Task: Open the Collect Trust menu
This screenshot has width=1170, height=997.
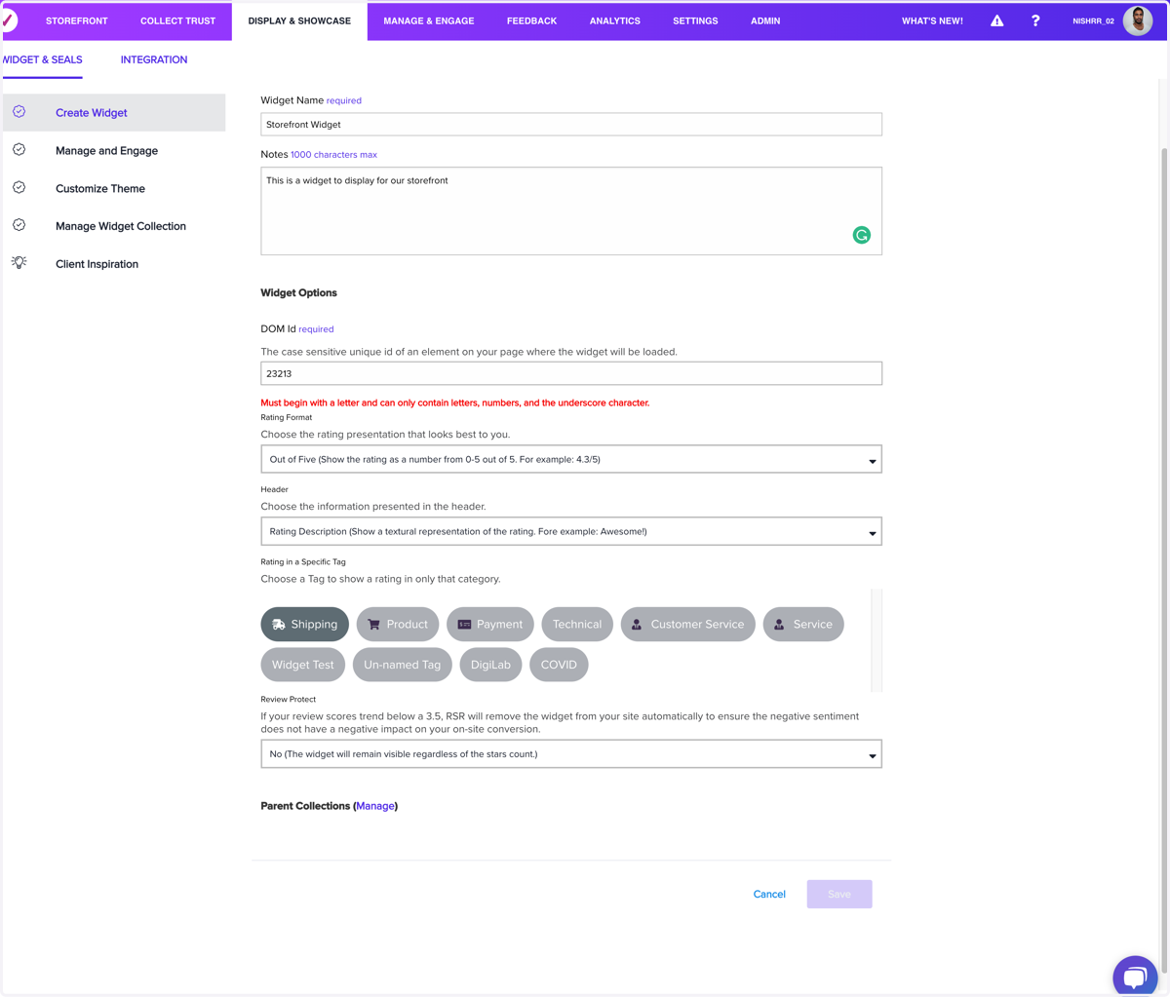Action: coord(177,20)
